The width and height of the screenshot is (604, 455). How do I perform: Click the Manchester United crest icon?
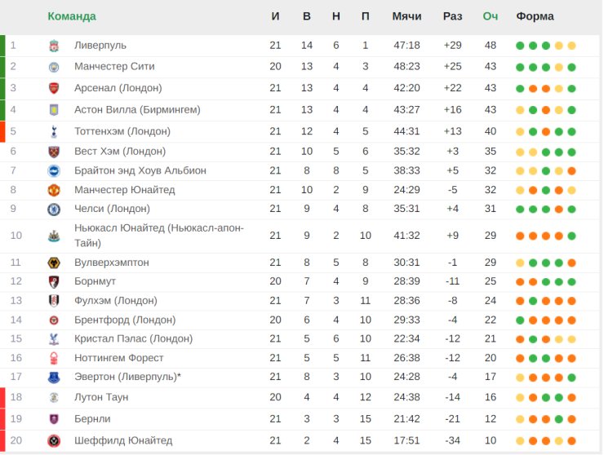click(x=54, y=190)
